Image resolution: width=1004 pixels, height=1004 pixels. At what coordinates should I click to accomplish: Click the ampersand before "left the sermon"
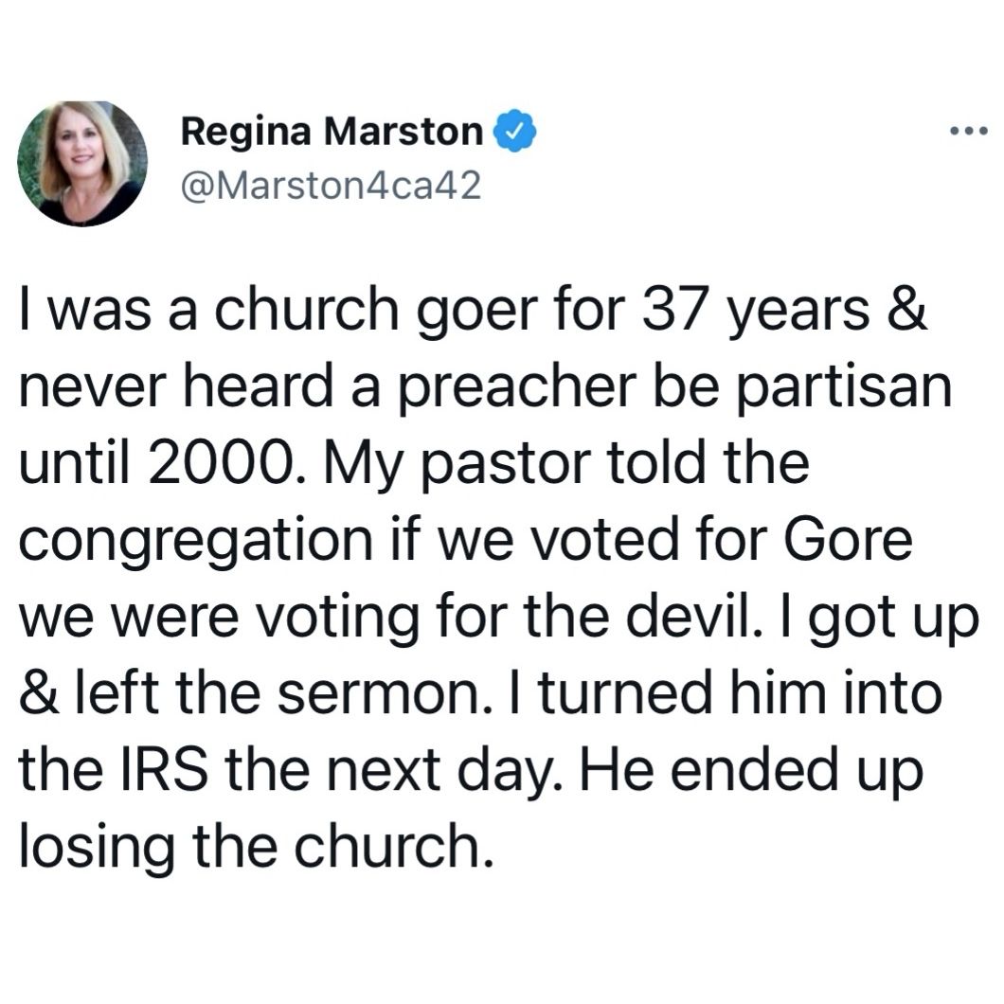(40, 692)
